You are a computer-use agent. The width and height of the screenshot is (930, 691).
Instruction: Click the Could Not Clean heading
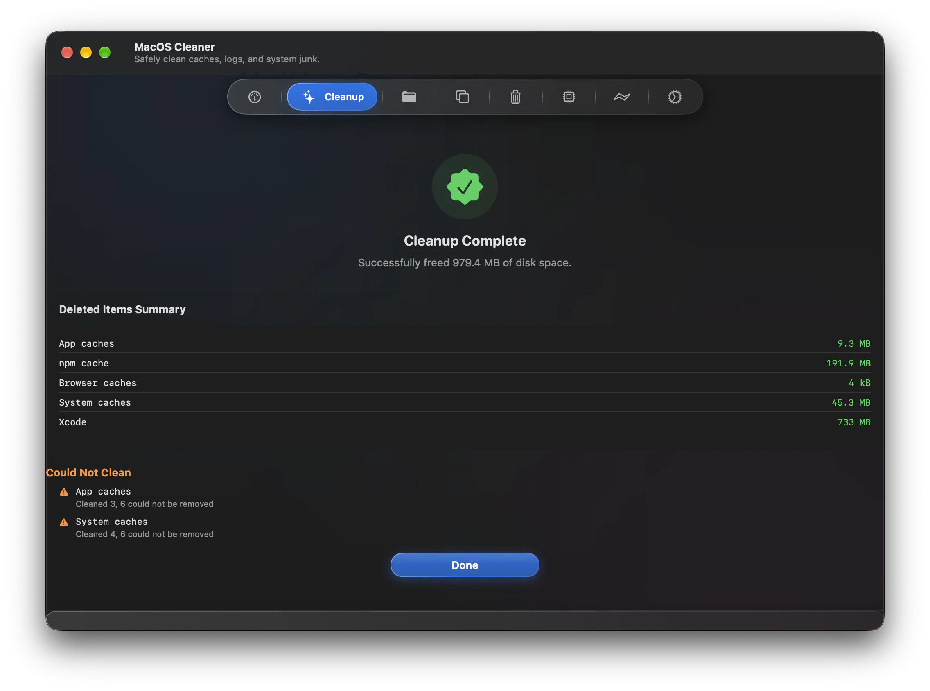pos(88,473)
